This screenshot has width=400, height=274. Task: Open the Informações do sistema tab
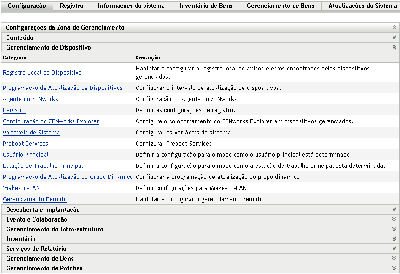tap(131, 6)
